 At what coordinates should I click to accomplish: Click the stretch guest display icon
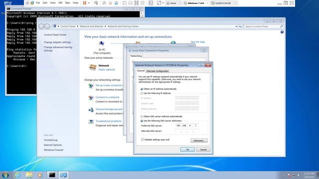(159, 3)
